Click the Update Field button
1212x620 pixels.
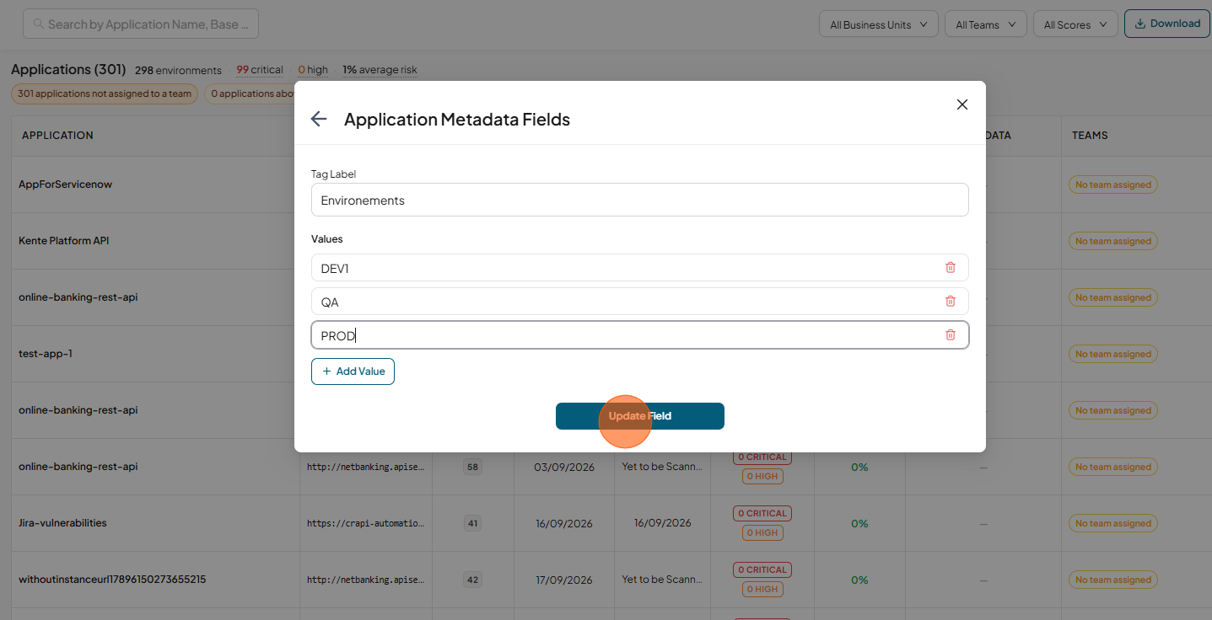click(639, 416)
